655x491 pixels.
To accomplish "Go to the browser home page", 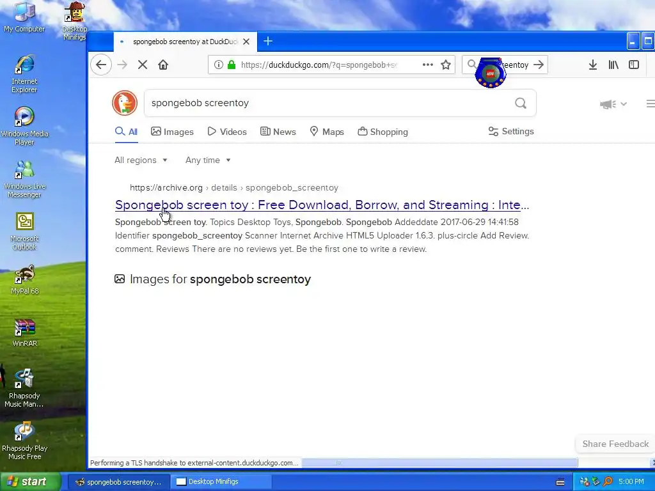I will click(163, 65).
